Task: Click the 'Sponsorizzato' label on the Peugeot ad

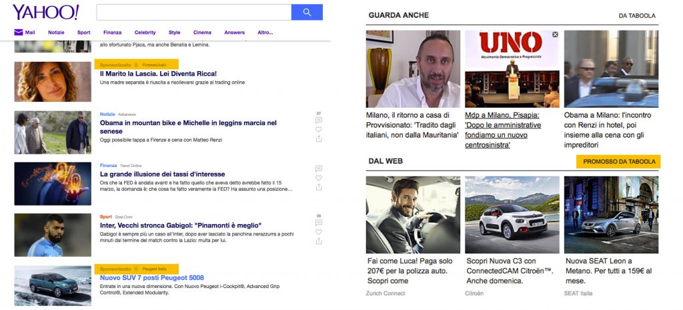Action: 115,269
